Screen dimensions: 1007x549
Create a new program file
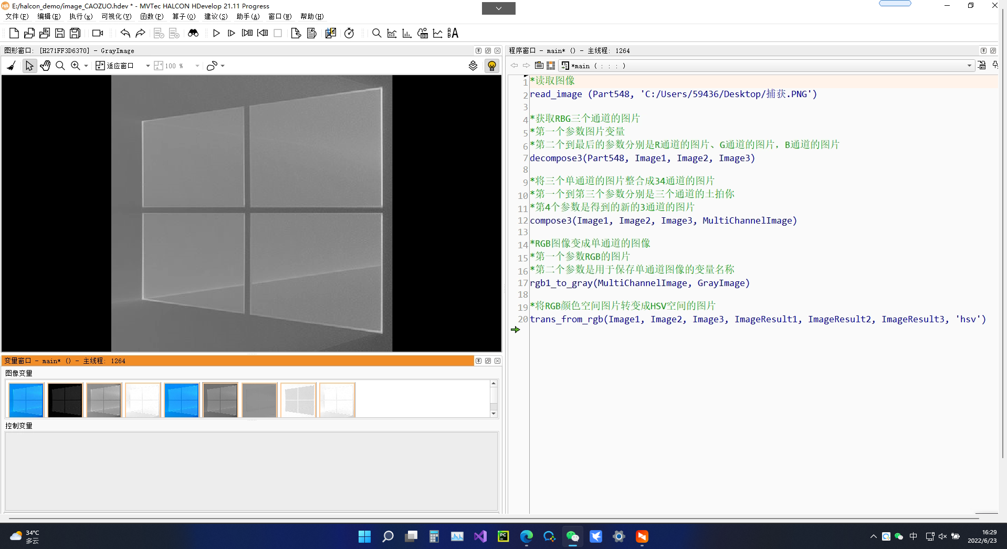point(14,33)
